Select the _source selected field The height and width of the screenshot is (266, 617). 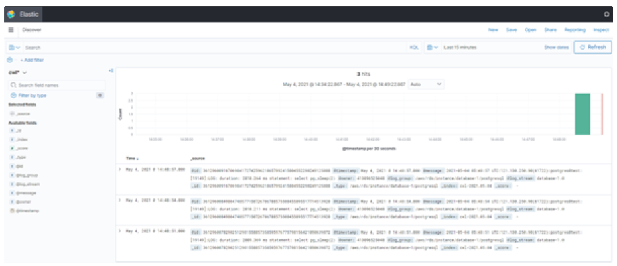pos(23,114)
